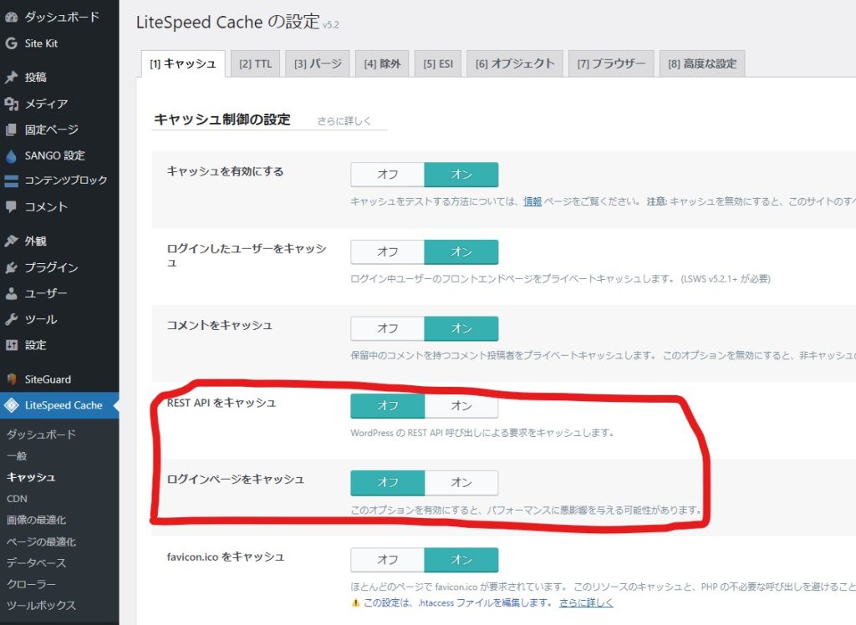Go to the [8] 高度な設定 tab

[701, 64]
